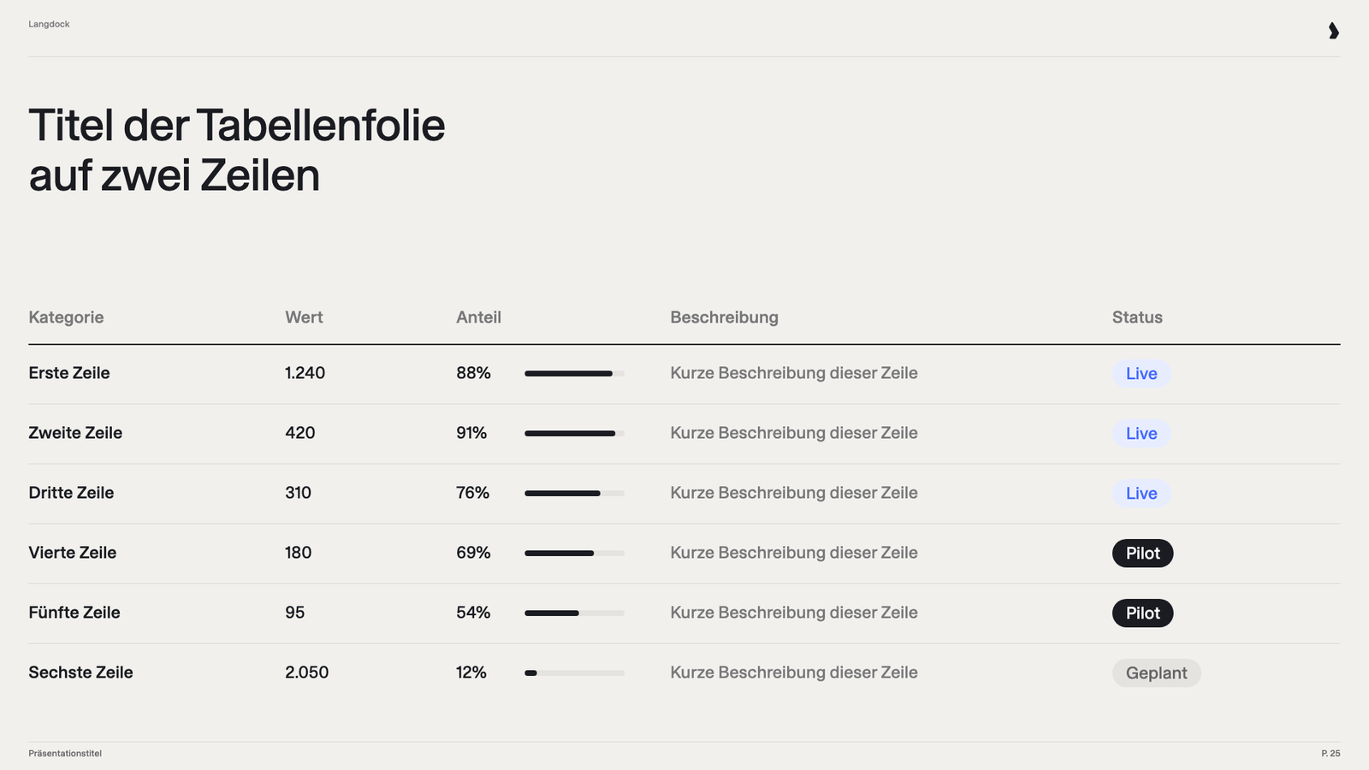Click the Live badge in Zweite Zeile row

(1141, 434)
